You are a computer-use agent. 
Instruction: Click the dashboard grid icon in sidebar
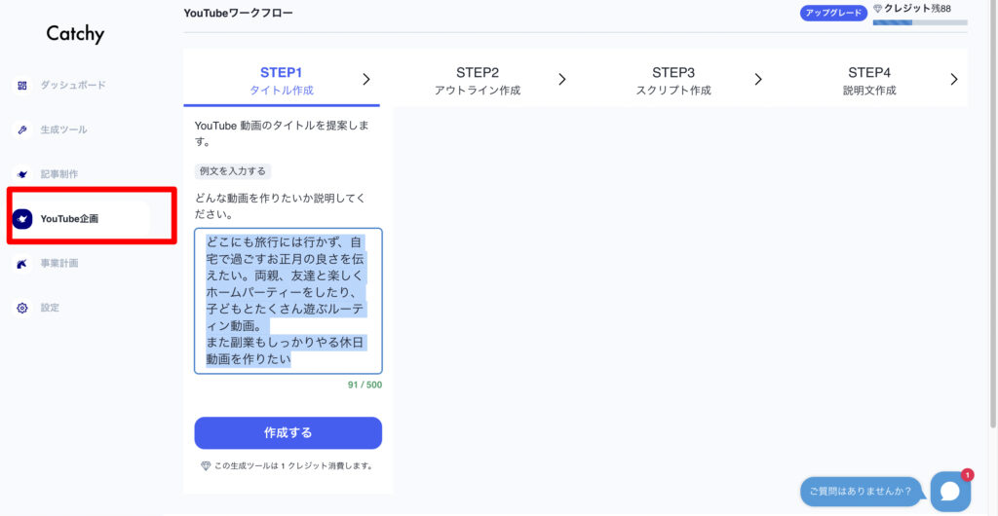22,86
